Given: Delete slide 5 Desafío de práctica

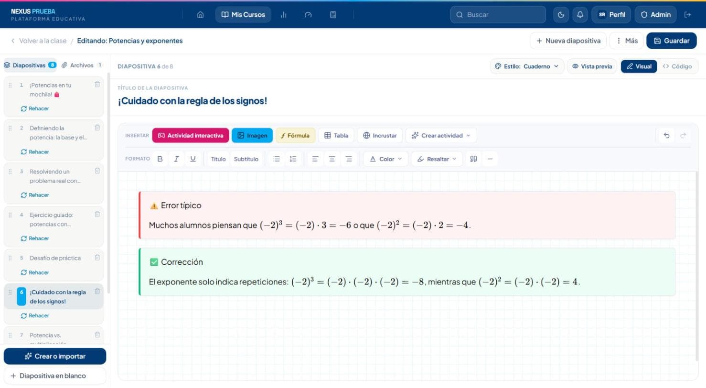Looking at the screenshot, I should click(x=97, y=258).
